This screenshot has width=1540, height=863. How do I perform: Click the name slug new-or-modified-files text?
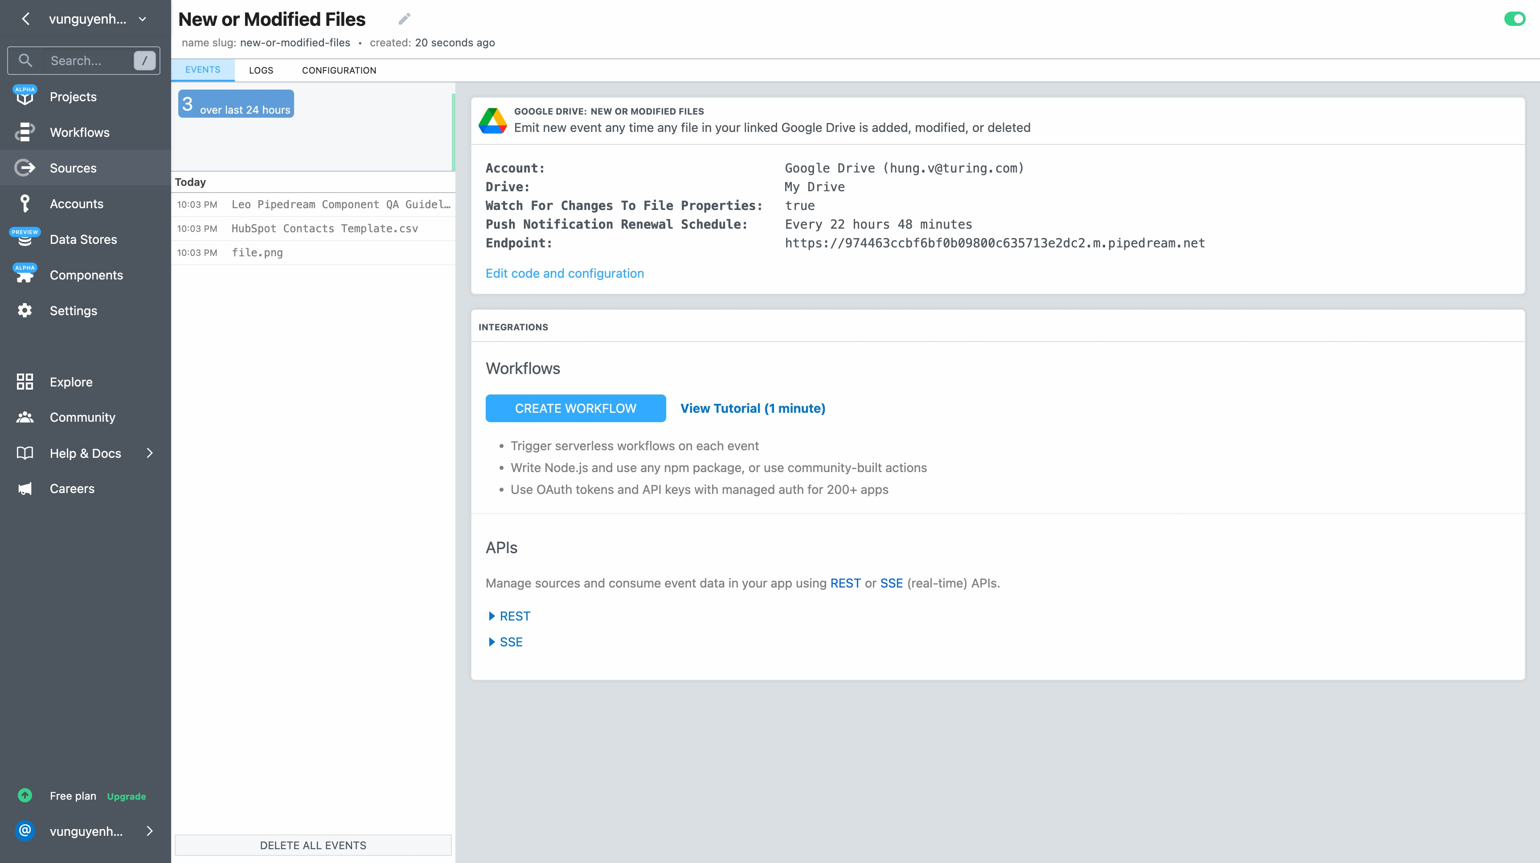[295, 42]
